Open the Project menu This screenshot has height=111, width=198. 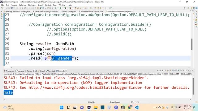48,5
